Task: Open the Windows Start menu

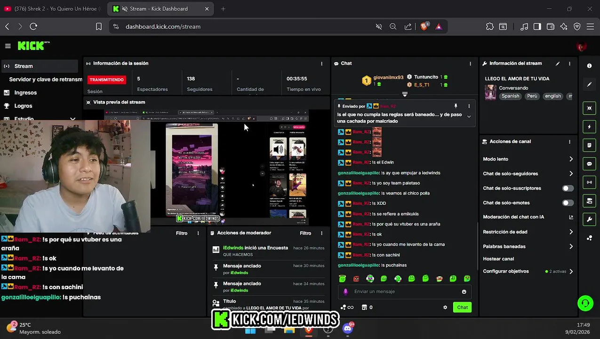Action: coord(250,331)
